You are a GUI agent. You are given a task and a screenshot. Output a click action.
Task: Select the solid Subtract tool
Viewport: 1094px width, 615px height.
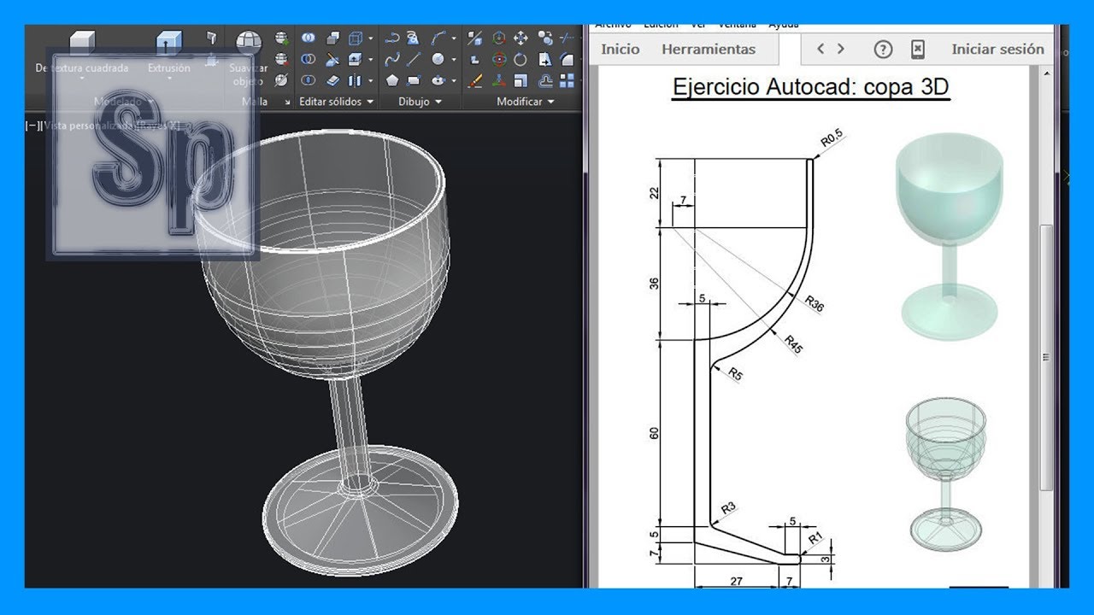coord(308,60)
